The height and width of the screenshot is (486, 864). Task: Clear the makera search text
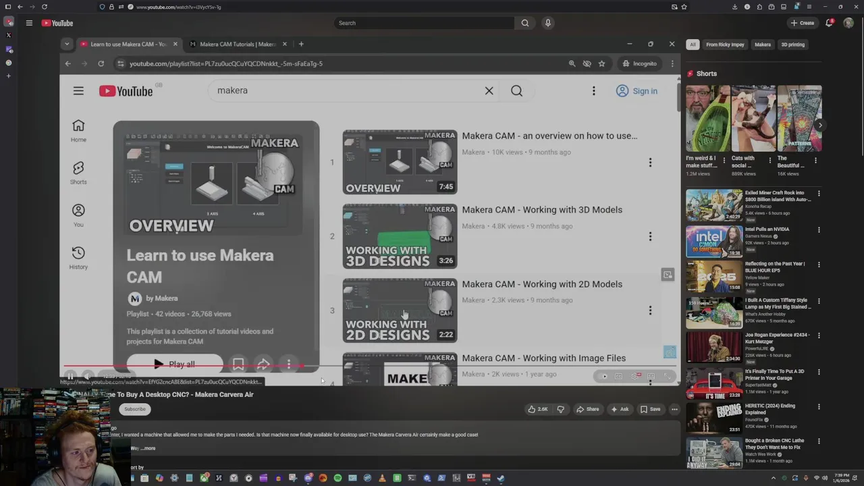click(489, 90)
